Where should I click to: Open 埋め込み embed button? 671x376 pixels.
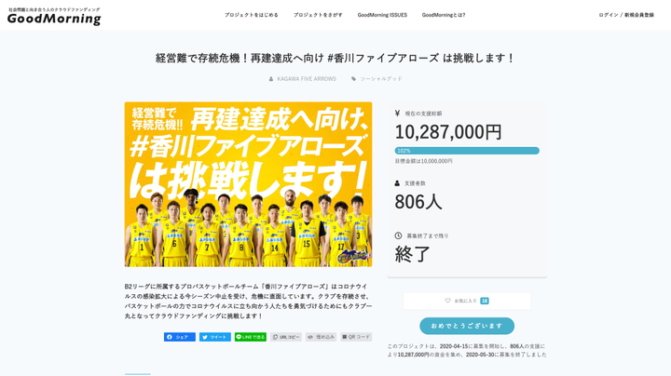(321, 337)
